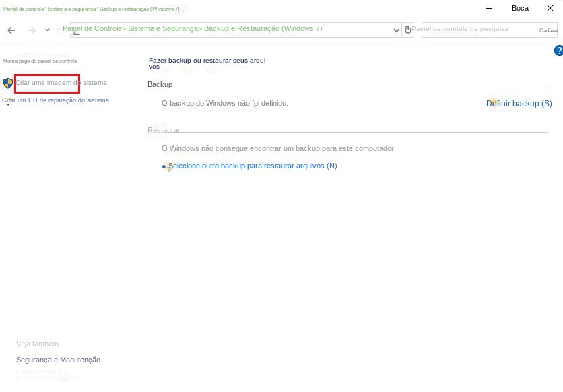Viewport: 563px width, 392px height.
Task: Maximize the window via Boca button
Action: point(520,8)
